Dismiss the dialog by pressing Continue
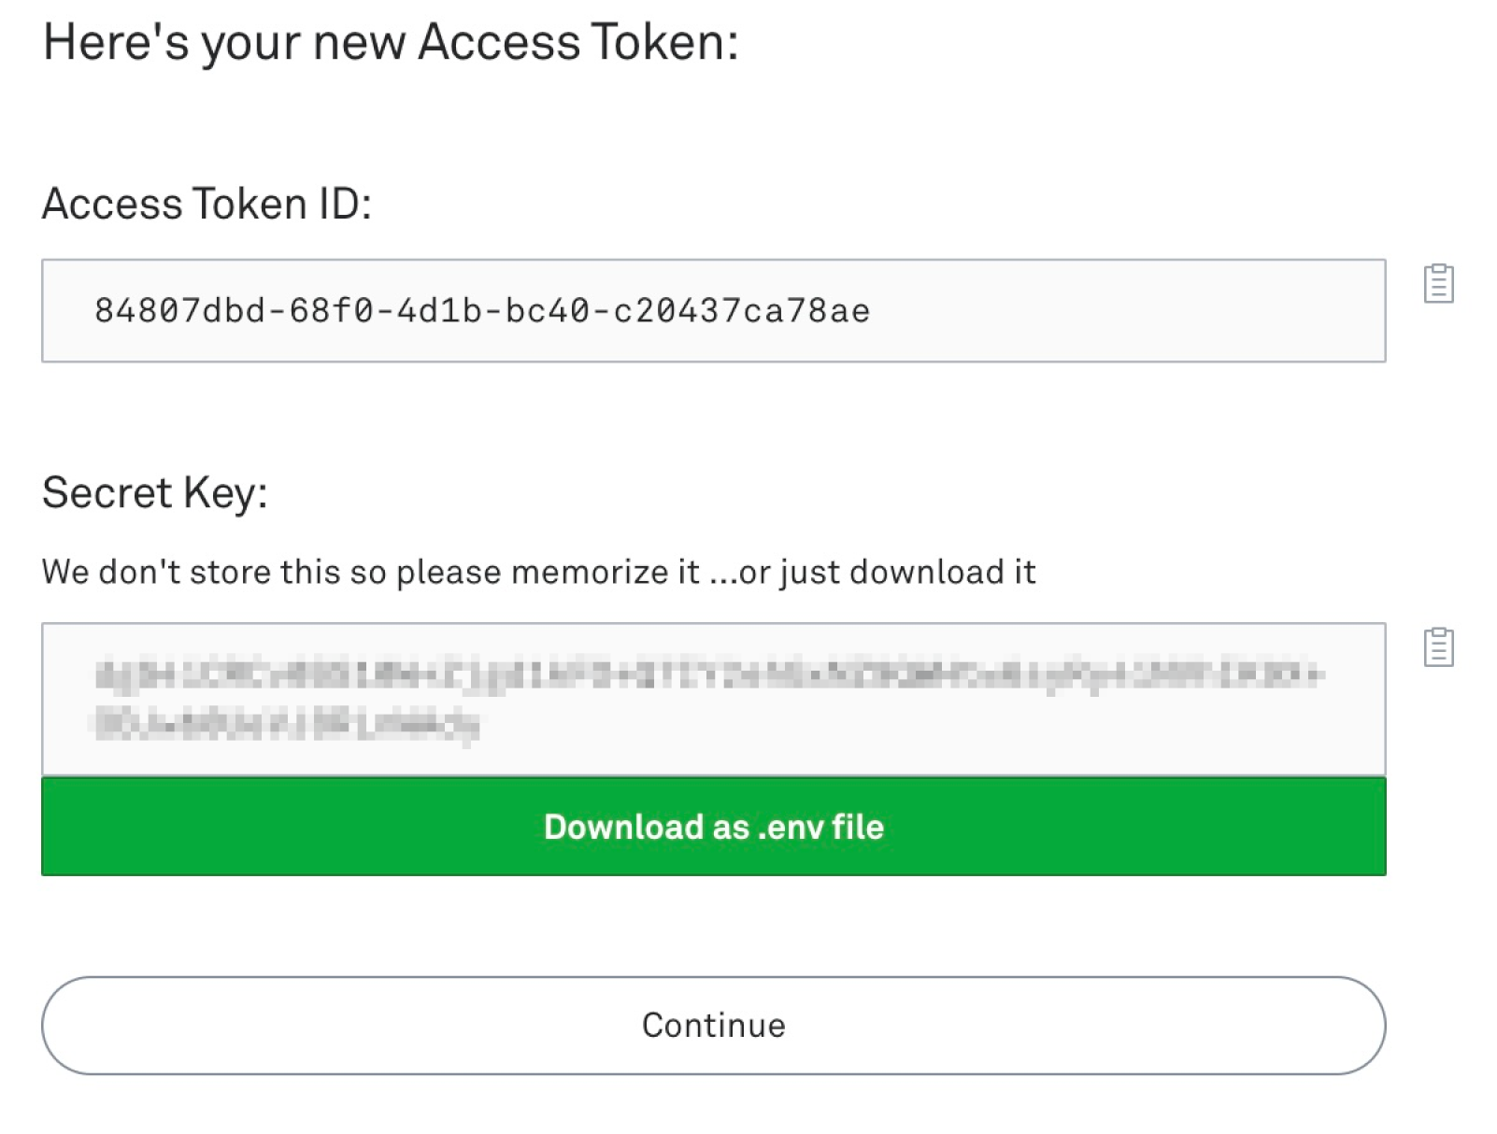 712,1025
